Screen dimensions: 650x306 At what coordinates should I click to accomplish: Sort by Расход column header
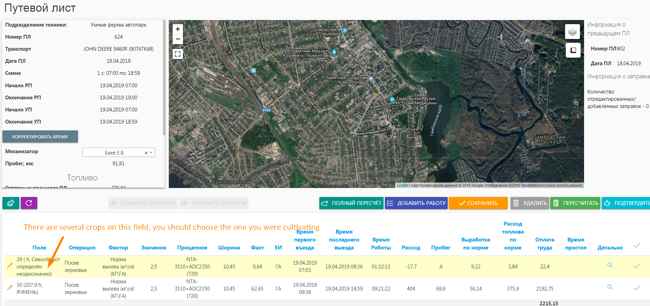(411, 248)
